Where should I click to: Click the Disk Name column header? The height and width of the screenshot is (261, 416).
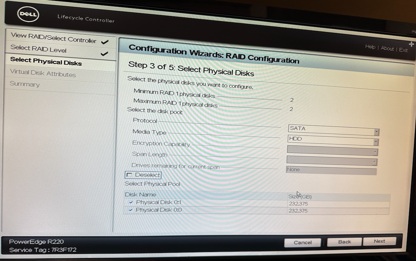140,195
